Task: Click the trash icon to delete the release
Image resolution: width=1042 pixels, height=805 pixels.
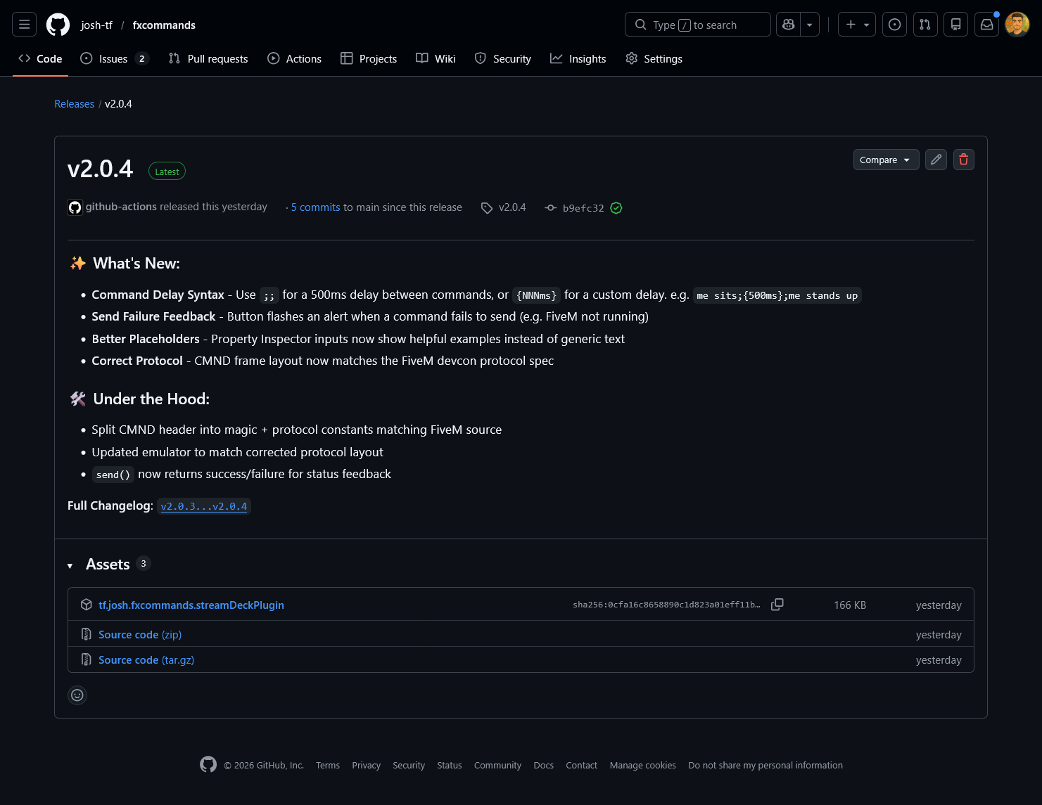Action: (x=963, y=160)
